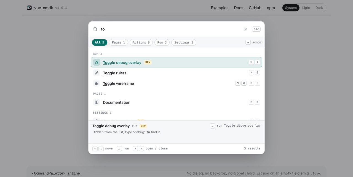The image size is (353, 177).
Task: Click the CommandPalette inline heading
Action: coord(56,173)
